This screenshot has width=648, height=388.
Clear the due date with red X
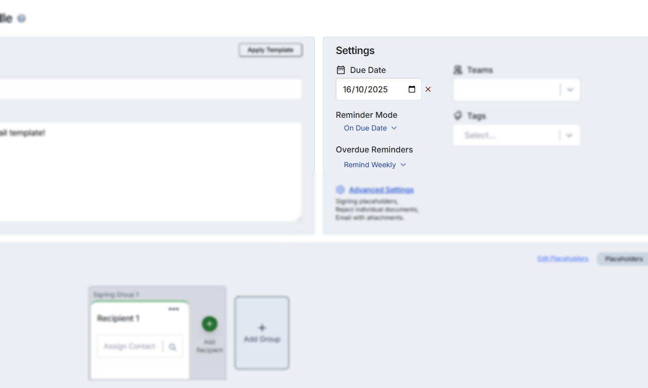[428, 89]
